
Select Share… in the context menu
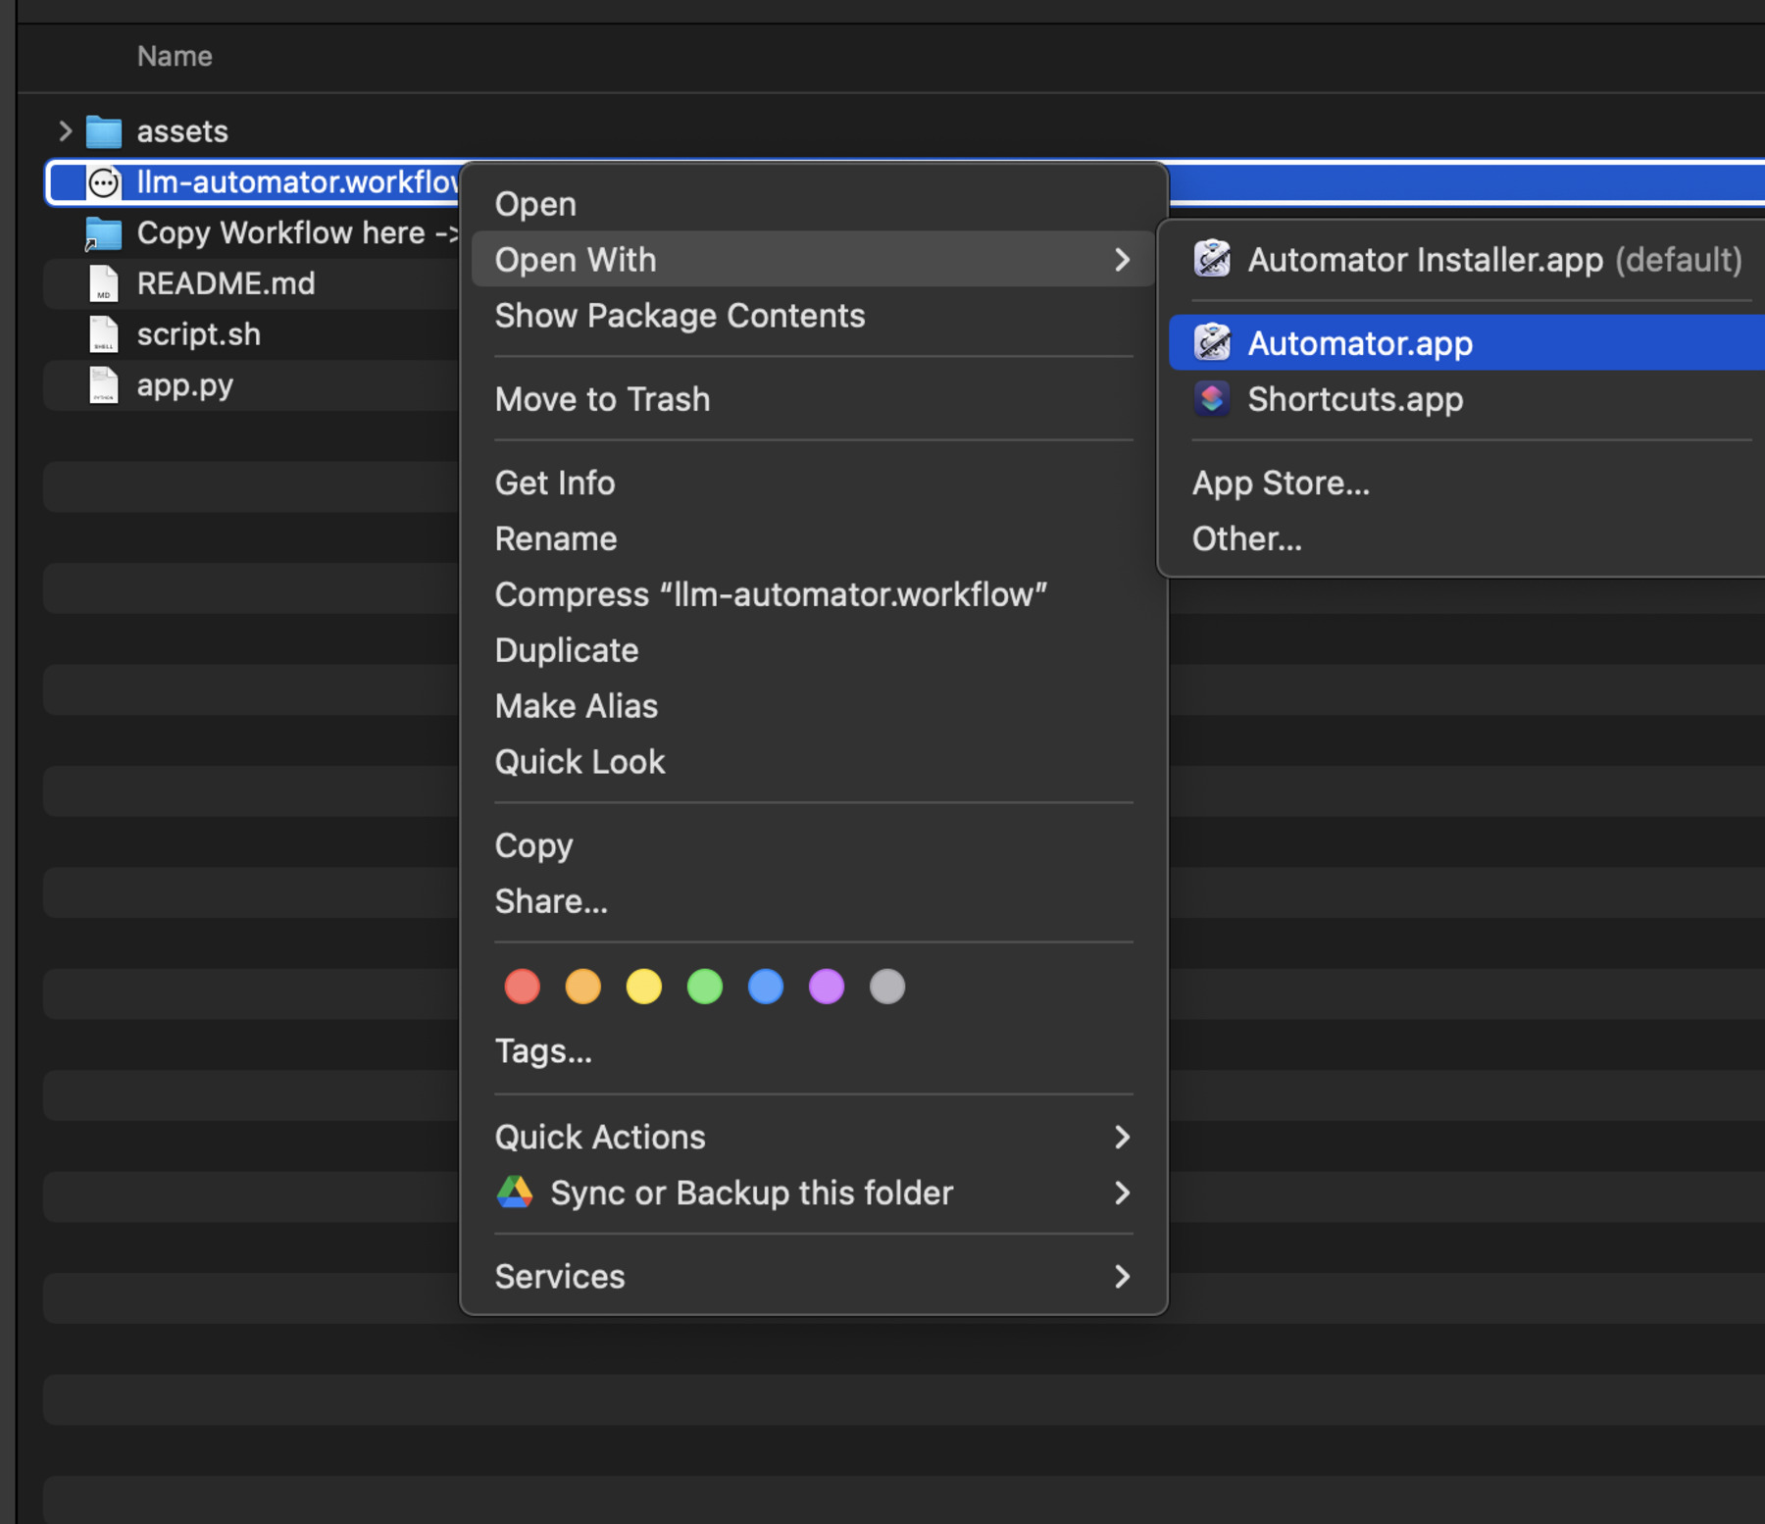coord(813,901)
